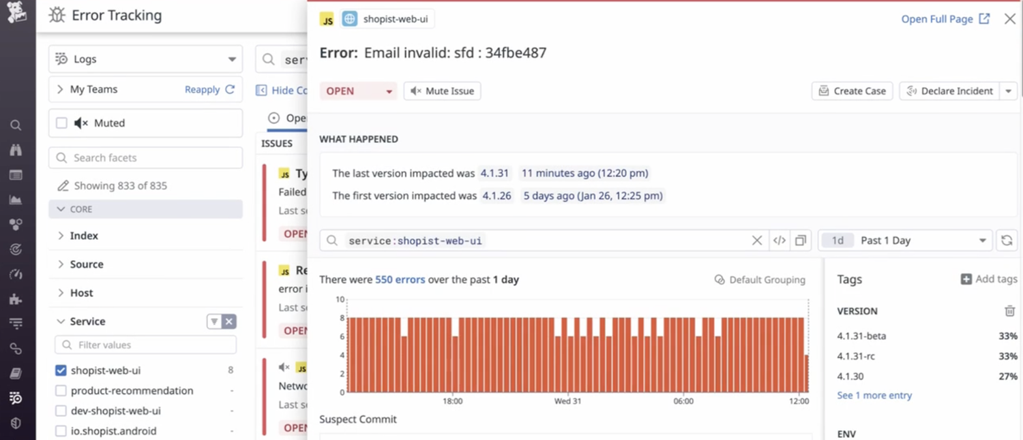Open the issue in Full Page

[945, 19]
